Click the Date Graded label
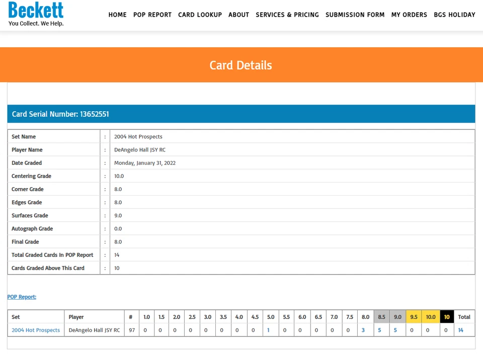 point(27,163)
